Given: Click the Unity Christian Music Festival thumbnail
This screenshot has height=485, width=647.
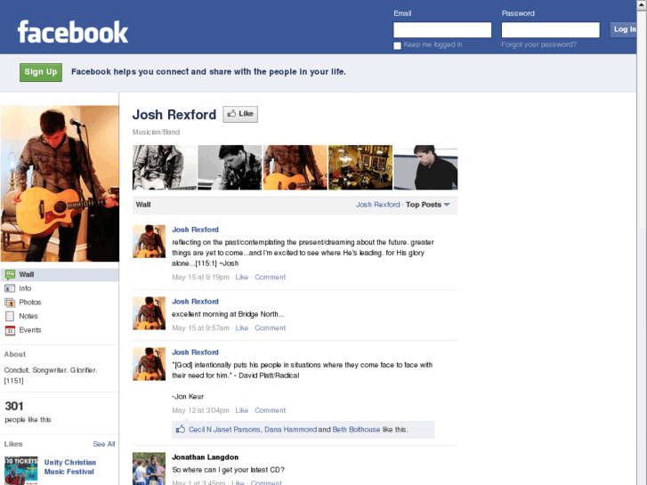Looking at the screenshot, I should click(x=21, y=470).
